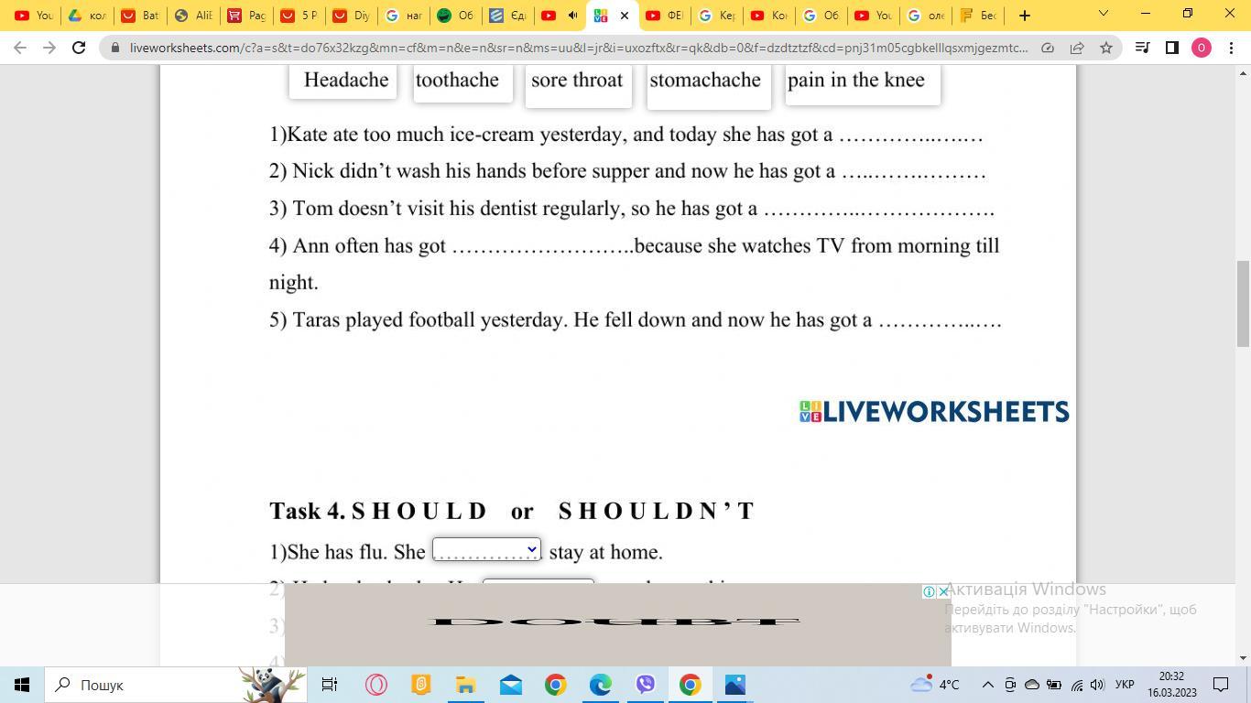Mute the YouTube tab playing audio
This screenshot has width=1251, height=703.
pyautogui.click(x=573, y=16)
